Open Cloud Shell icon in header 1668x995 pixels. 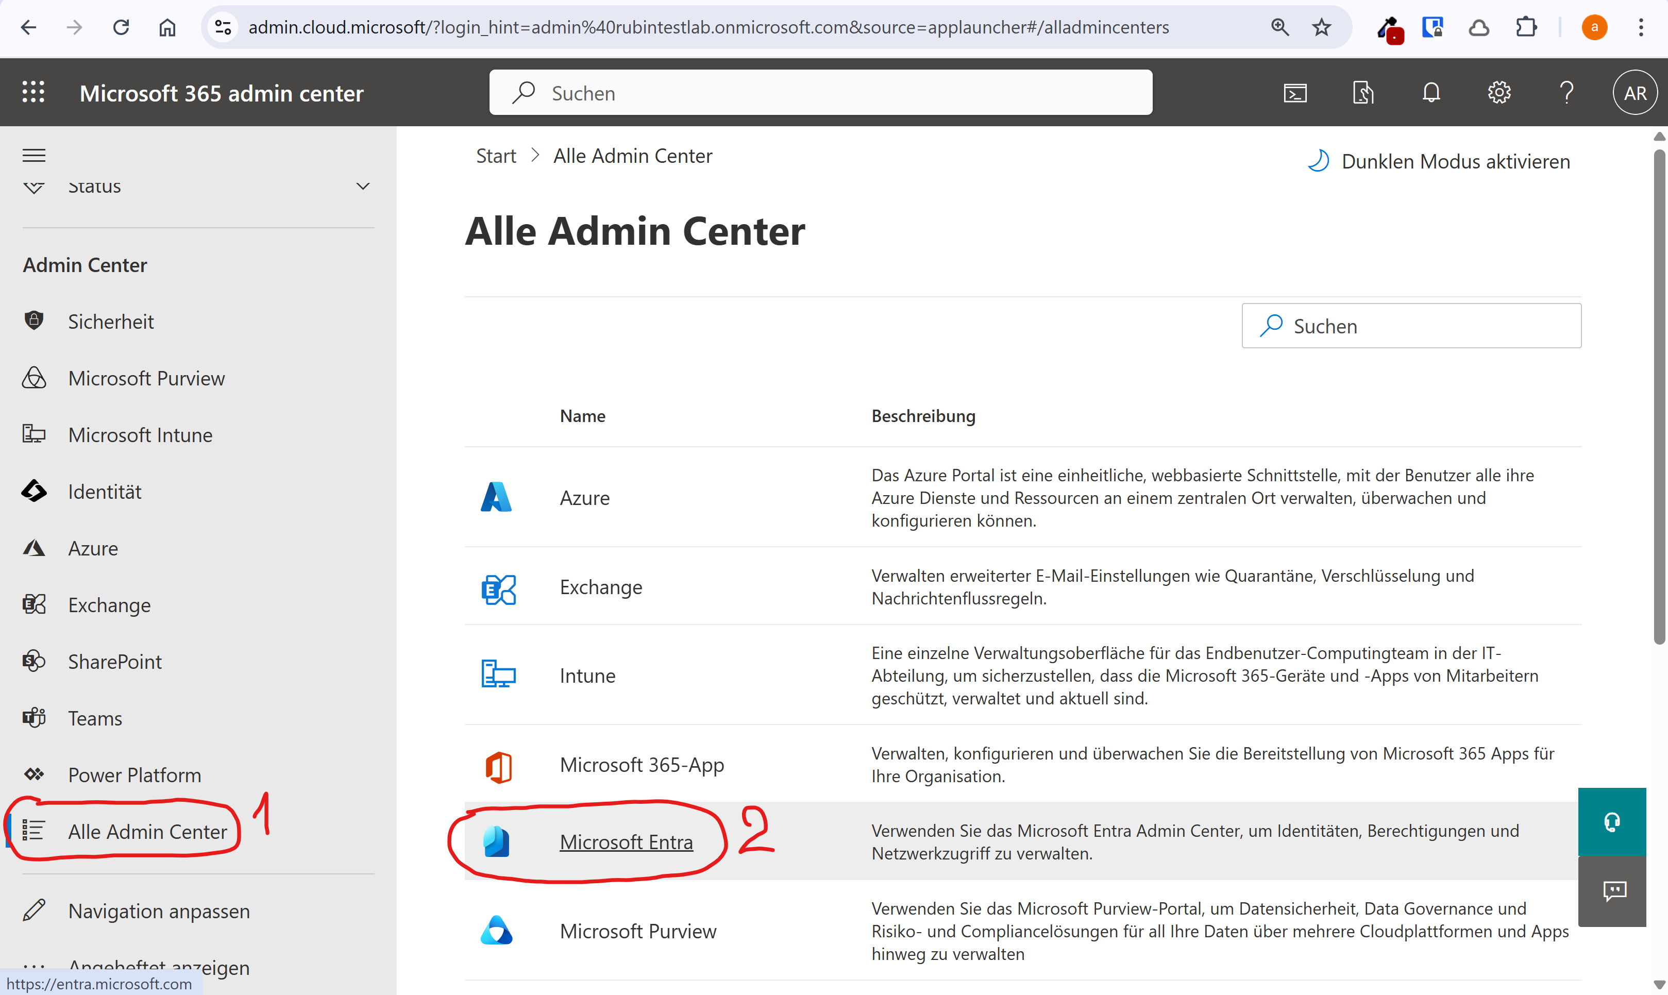(x=1294, y=93)
